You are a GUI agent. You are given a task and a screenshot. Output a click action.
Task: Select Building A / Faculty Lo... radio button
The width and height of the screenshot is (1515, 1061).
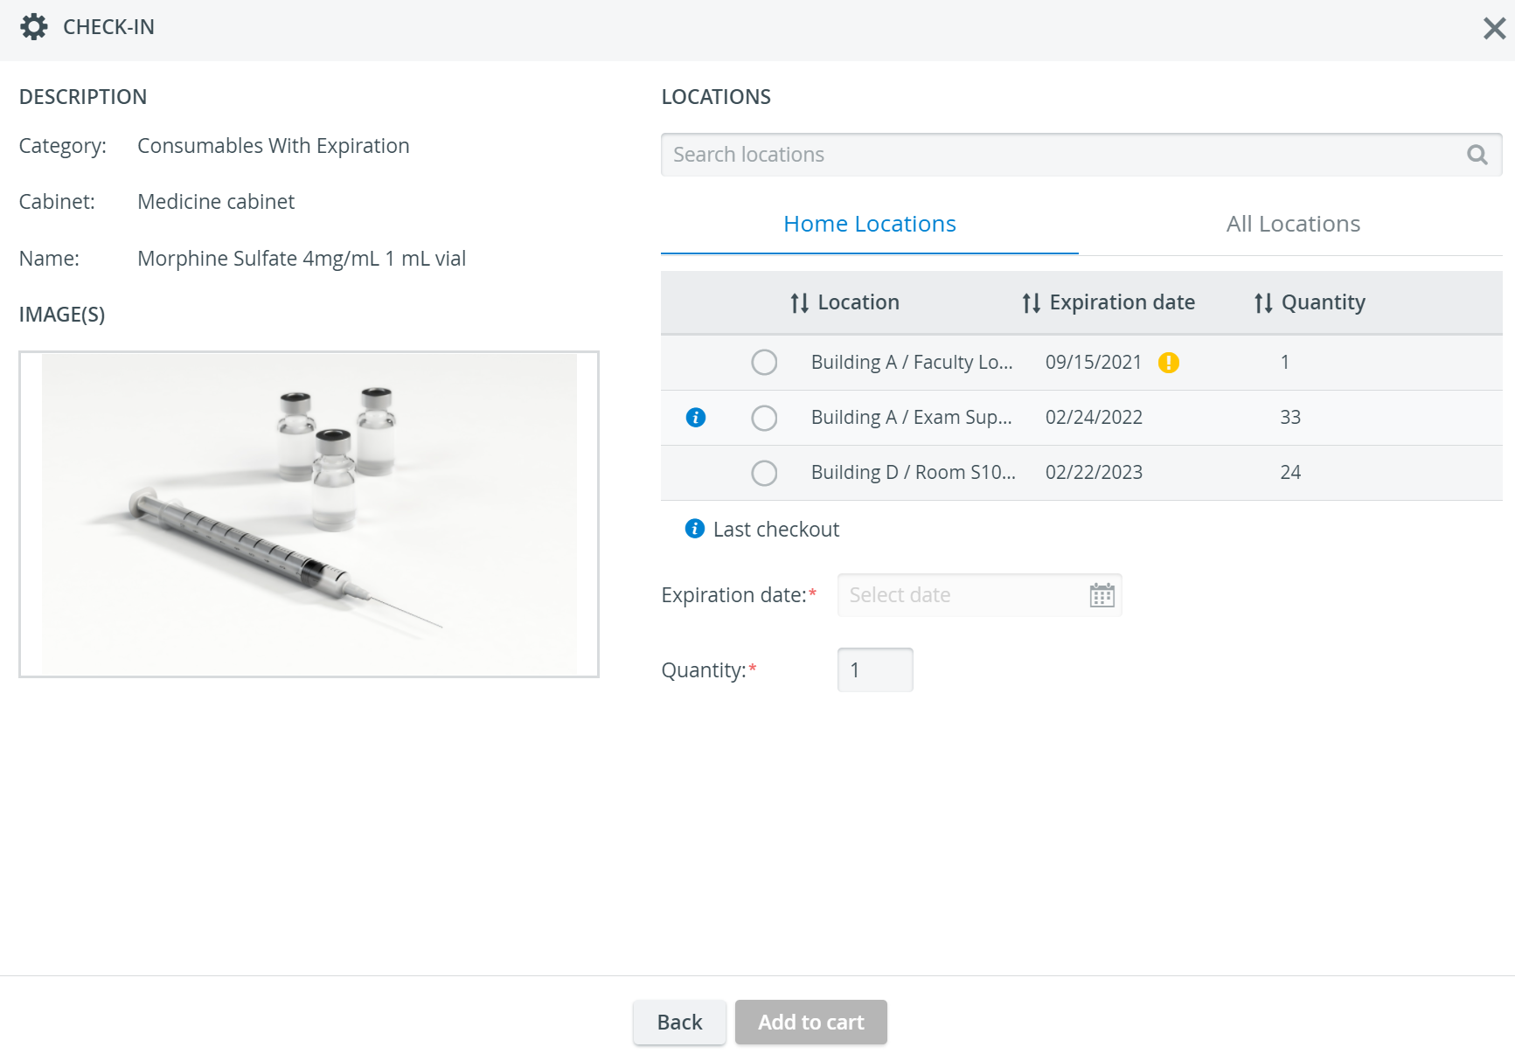point(764,363)
